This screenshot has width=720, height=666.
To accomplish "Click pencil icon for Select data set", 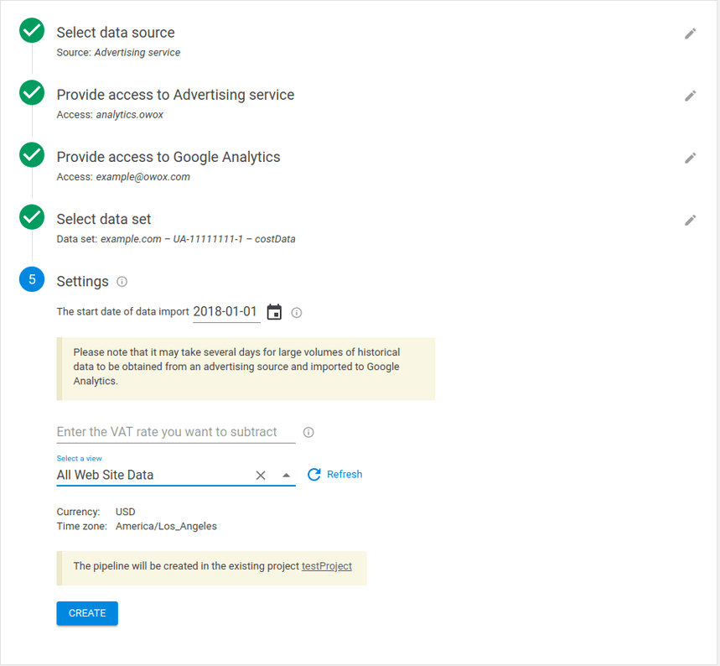I will (x=690, y=220).
